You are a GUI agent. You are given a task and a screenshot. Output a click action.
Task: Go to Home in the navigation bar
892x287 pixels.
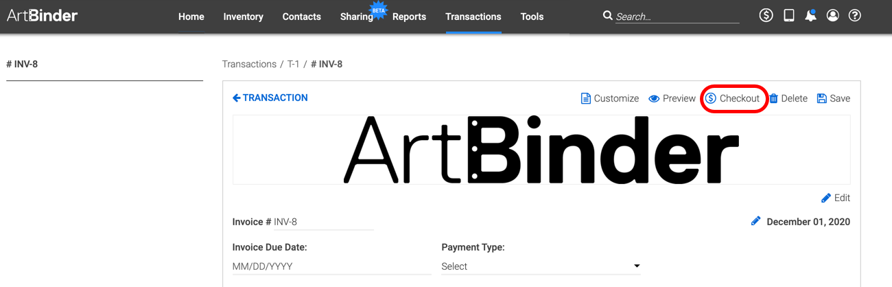[191, 16]
